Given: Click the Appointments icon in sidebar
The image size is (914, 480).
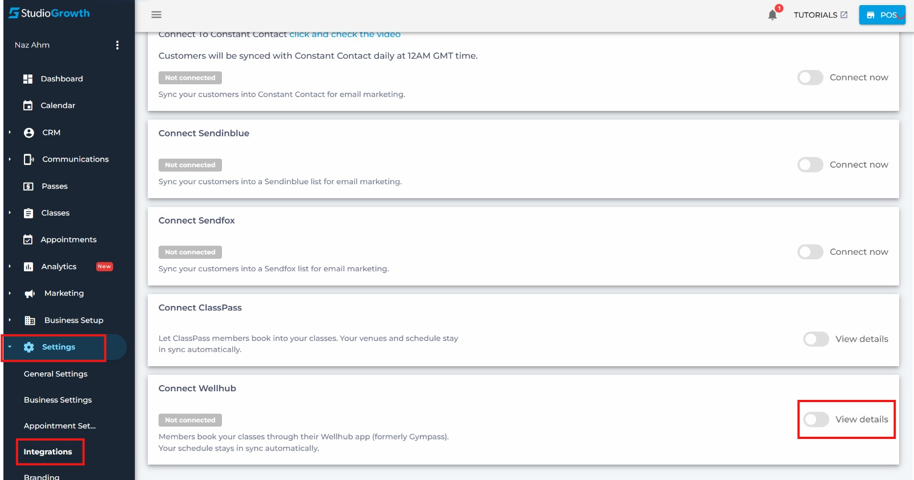Looking at the screenshot, I should (28, 239).
